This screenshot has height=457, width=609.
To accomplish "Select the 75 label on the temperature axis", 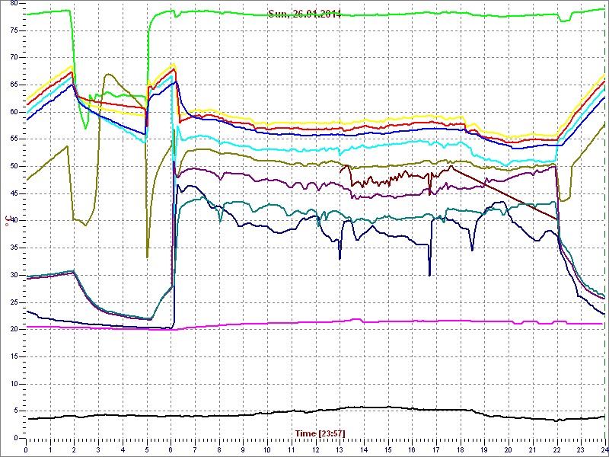I will (14, 30).
